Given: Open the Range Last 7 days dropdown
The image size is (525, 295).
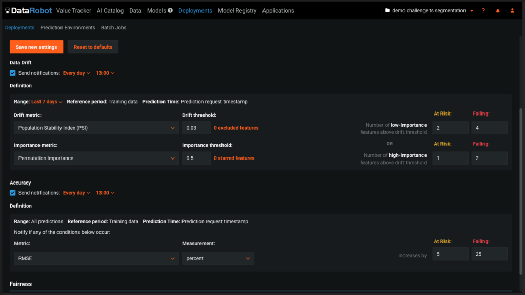Looking at the screenshot, I should (x=47, y=102).
